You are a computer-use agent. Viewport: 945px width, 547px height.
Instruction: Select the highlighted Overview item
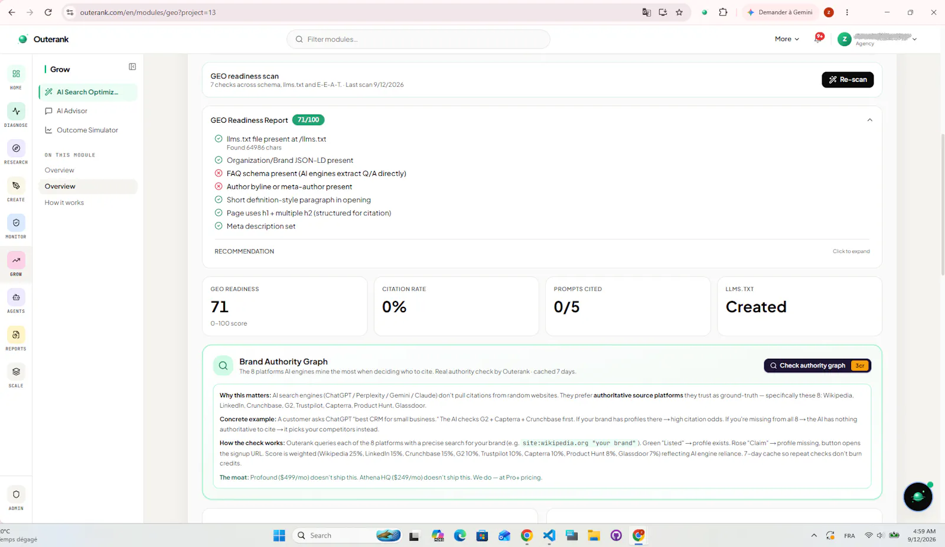click(88, 186)
